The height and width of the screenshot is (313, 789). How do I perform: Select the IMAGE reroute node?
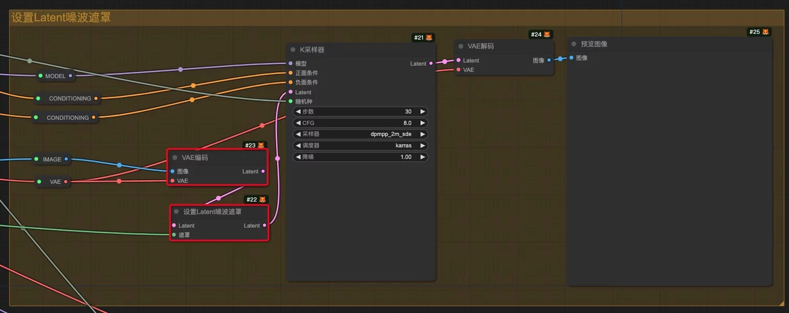point(52,159)
